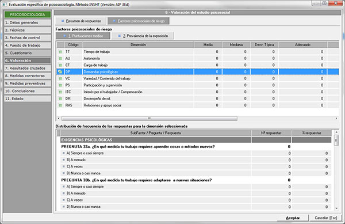The width and height of the screenshot is (345, 224).
Task: Open the Resumen de respuestas tab
Action: point(80,21)
